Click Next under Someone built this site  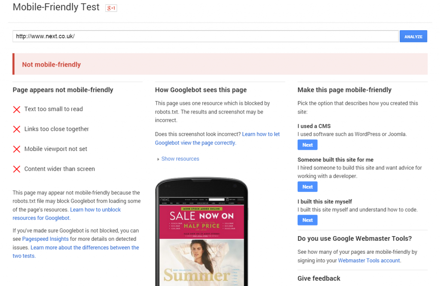(307, 187)
